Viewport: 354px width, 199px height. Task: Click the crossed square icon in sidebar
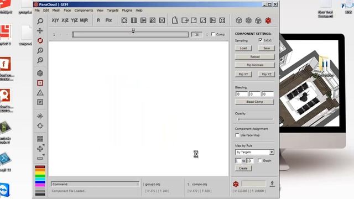pos(40,102)
